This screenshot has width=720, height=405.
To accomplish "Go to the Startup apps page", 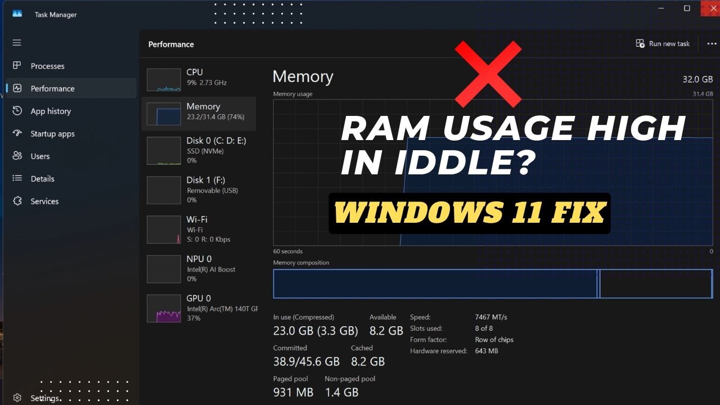I will 71,133.
